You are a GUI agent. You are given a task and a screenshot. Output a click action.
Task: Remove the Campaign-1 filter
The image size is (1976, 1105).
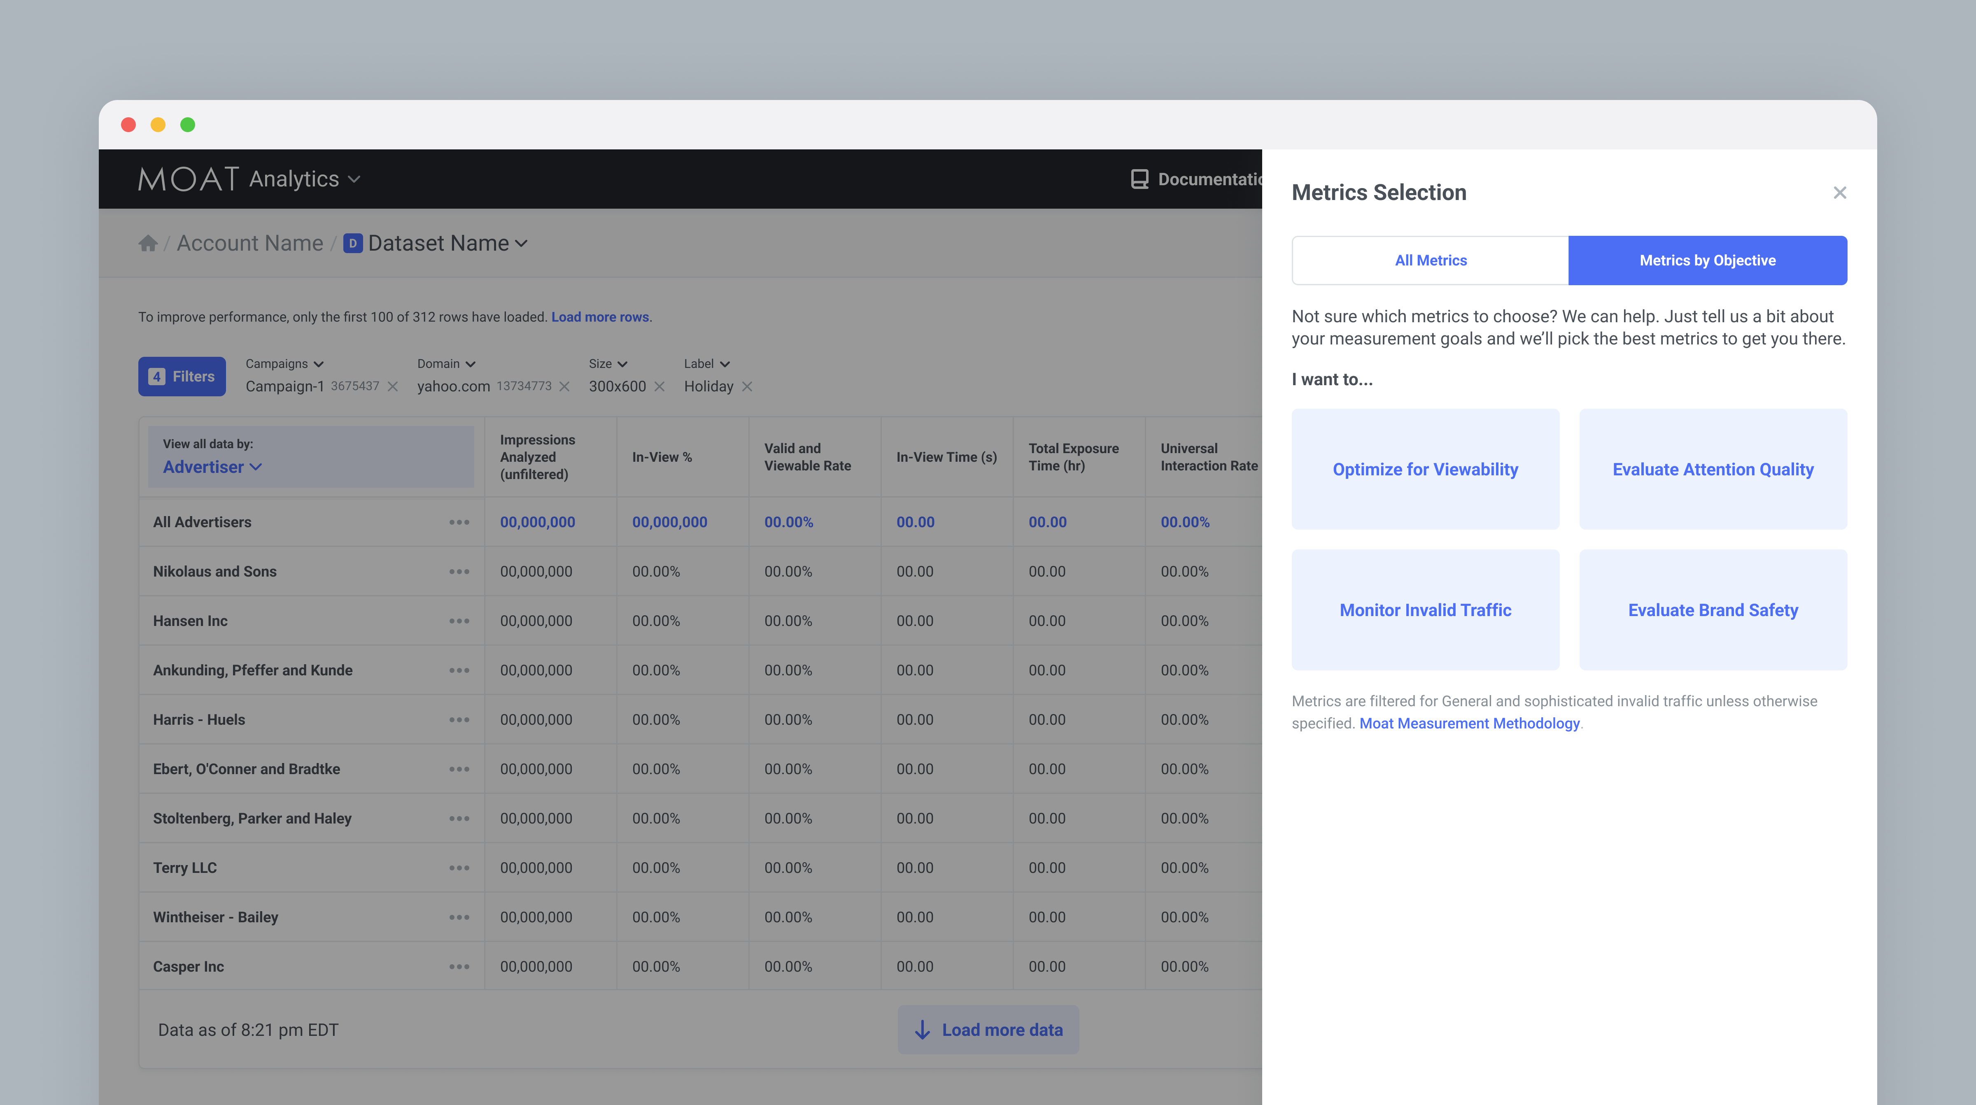[x=393, y=386]
